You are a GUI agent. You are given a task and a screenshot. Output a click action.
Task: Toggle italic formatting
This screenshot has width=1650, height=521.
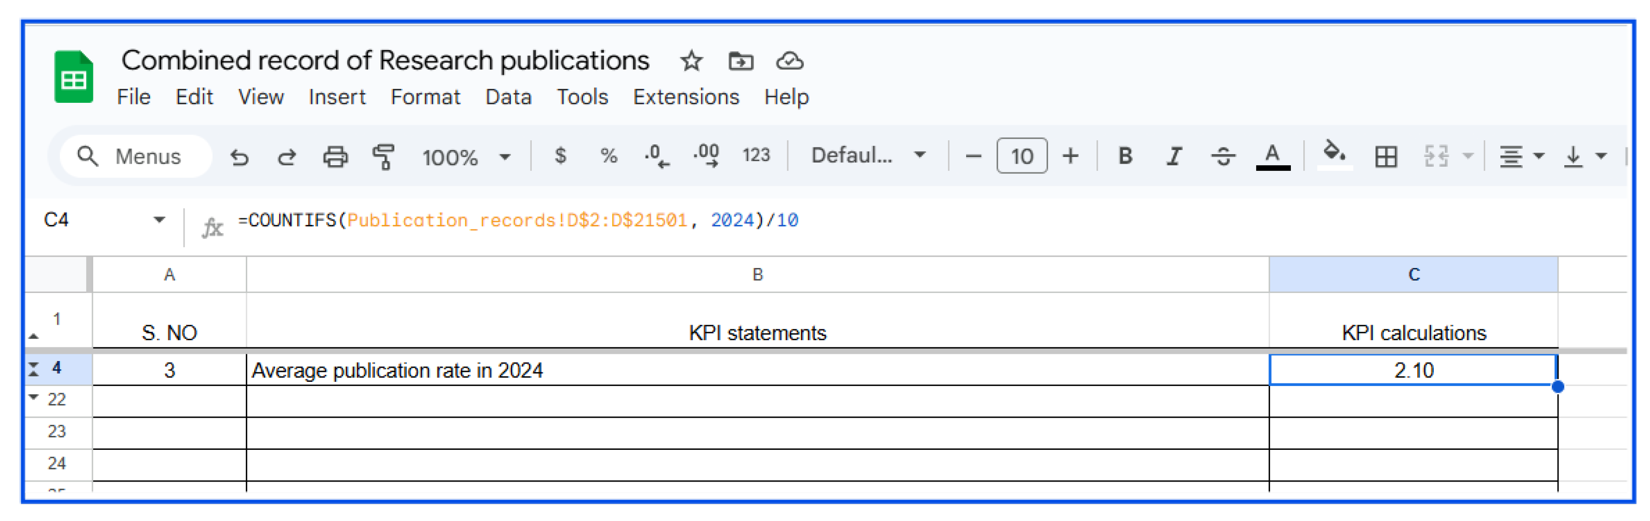[1174, 156]
